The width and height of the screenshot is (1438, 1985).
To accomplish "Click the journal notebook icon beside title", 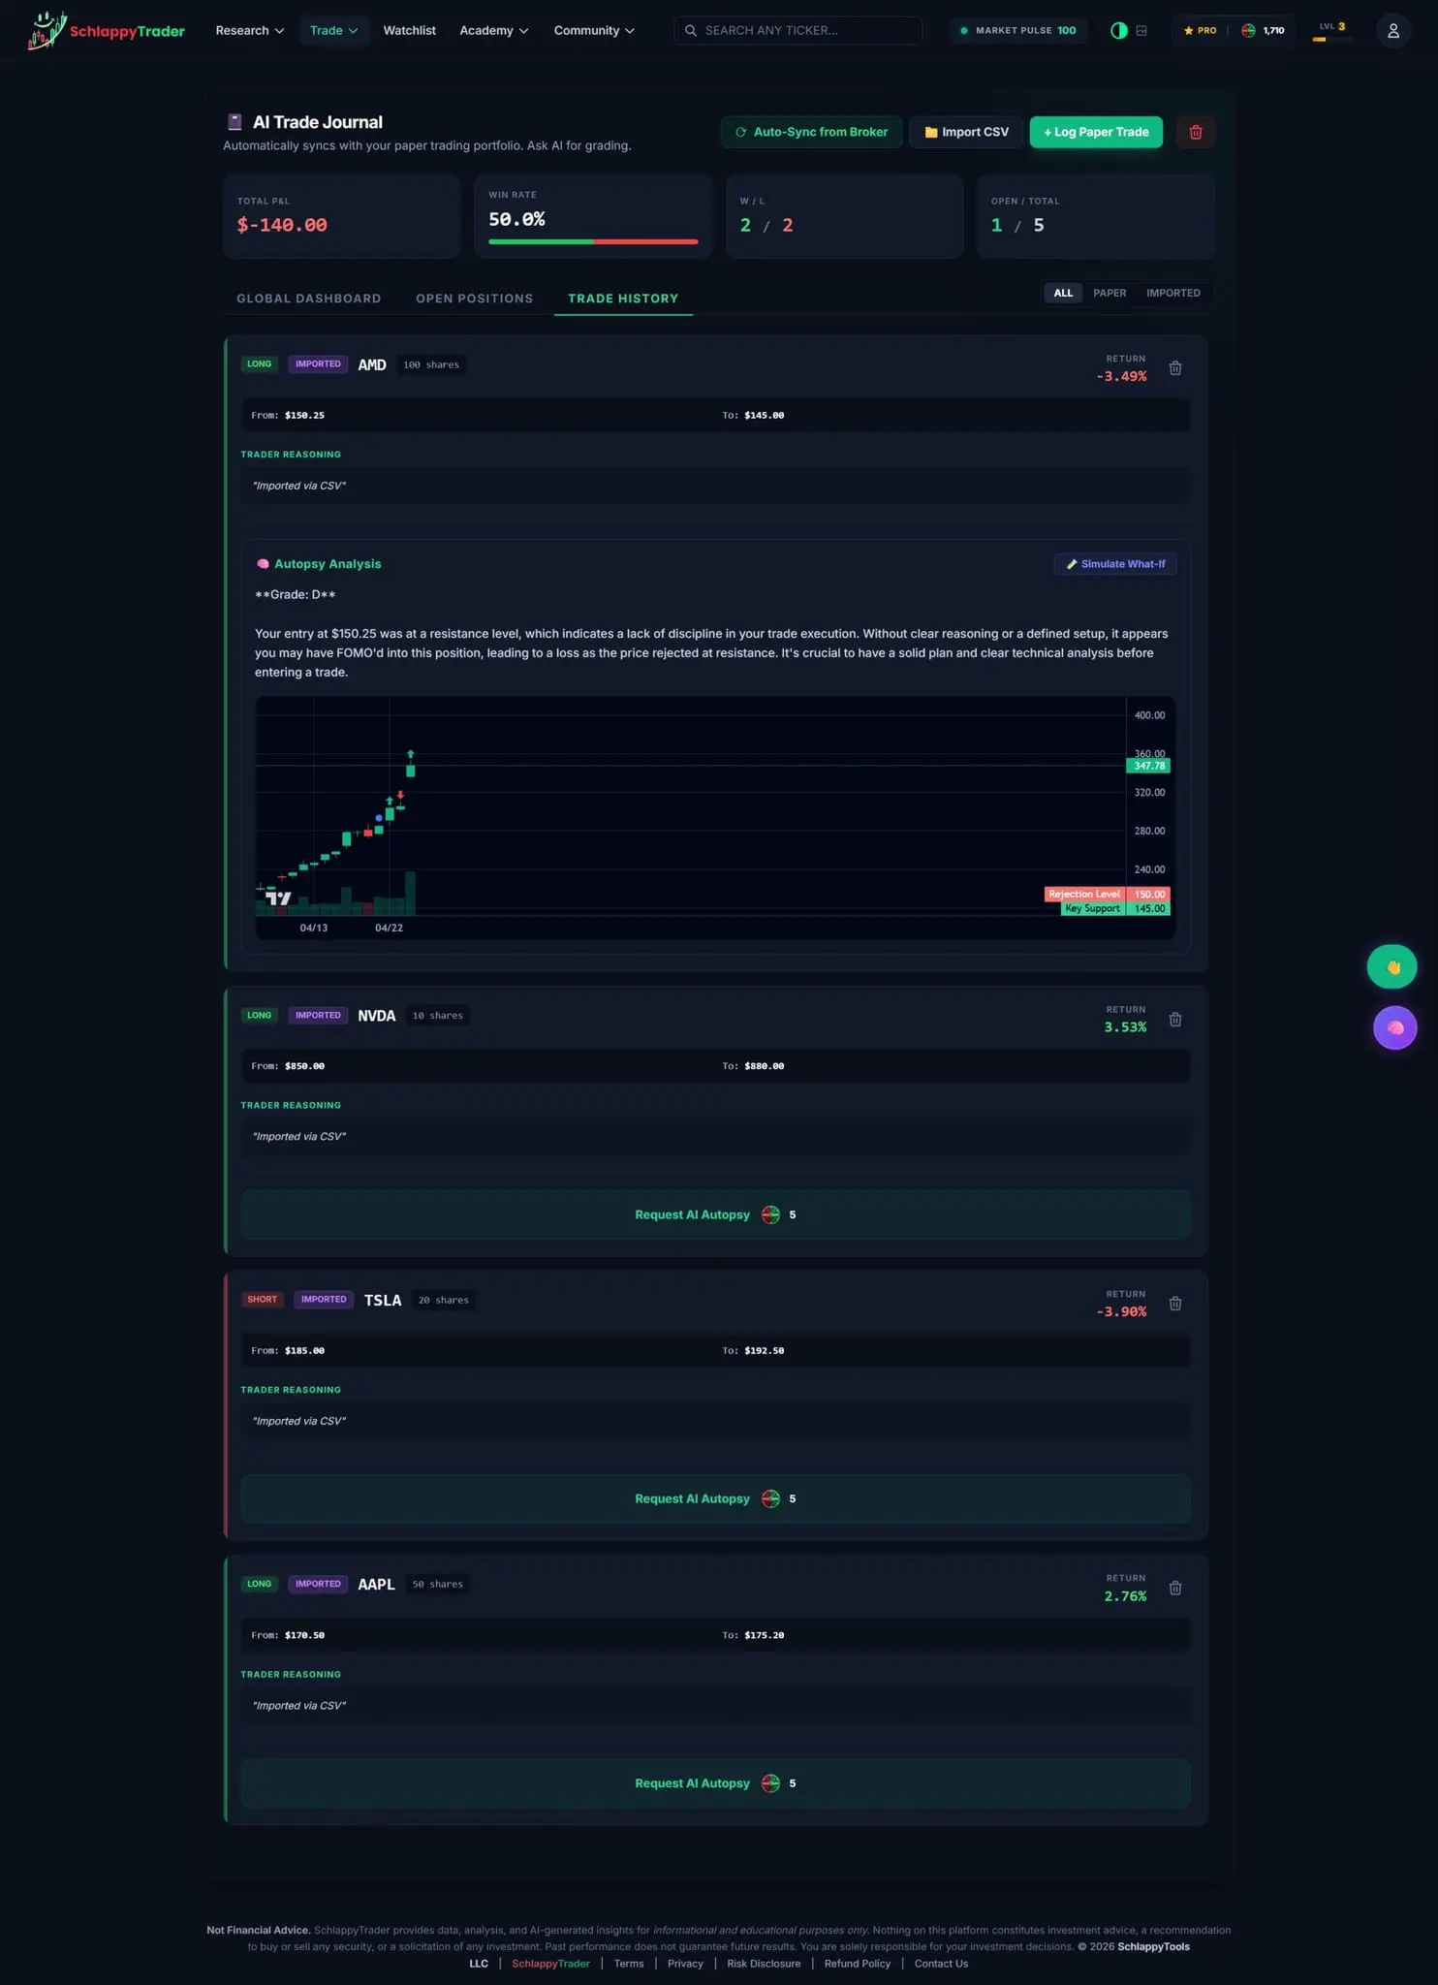I will tap(234, 121).
